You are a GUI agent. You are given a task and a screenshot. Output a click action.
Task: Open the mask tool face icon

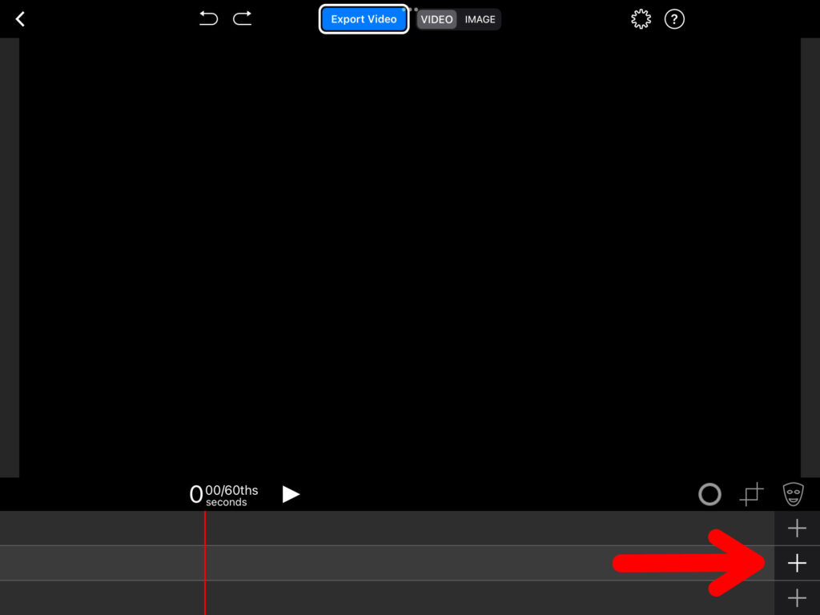tap(793, 494)
